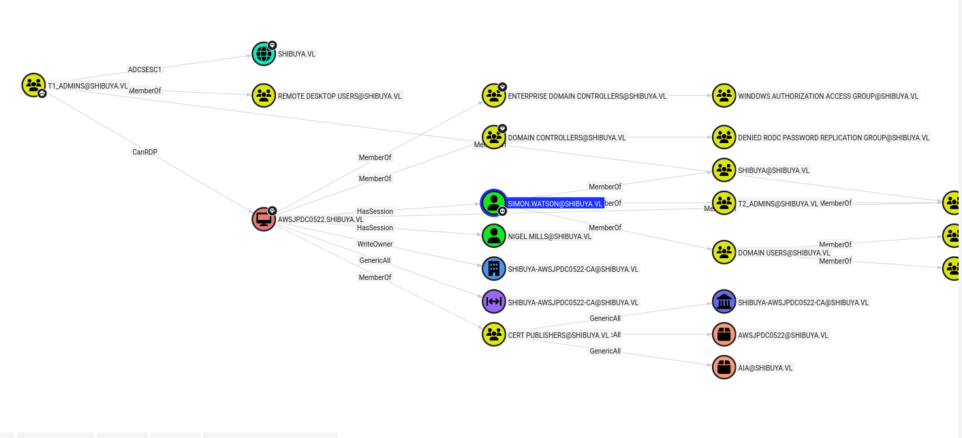This screenshot has width=962, height=438.
Task: Click the bank-icon SHIBUYA-AWSJPDC0522-CA node
Action: tap(724, 301)
